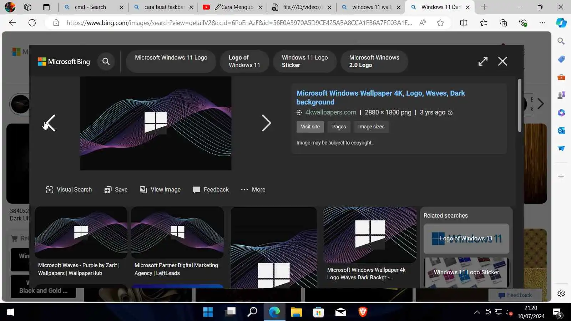Open the More options menu
Screen dimensions: 571x321
(x=253, y=190)
